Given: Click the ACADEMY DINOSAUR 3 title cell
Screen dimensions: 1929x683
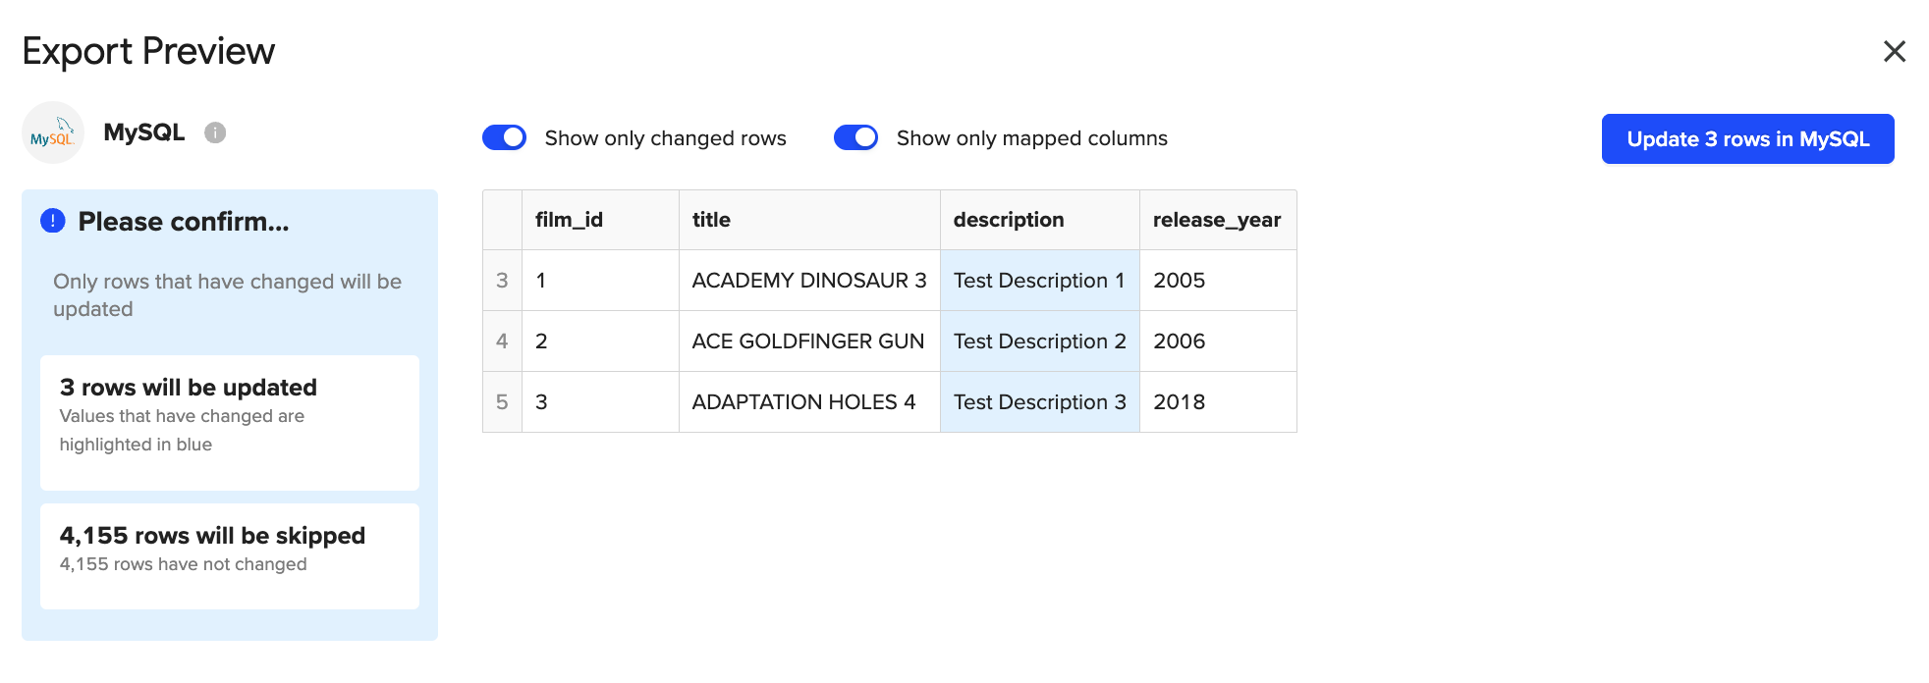Looking at the screenshot, I should tap(808, 281).
